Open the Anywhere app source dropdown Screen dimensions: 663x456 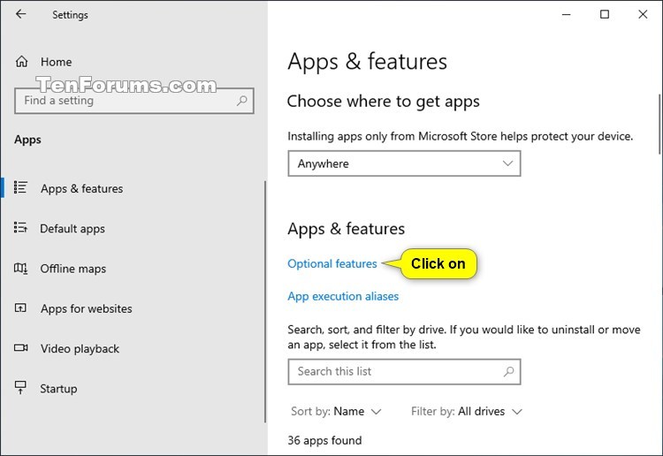tap(404, 163)
